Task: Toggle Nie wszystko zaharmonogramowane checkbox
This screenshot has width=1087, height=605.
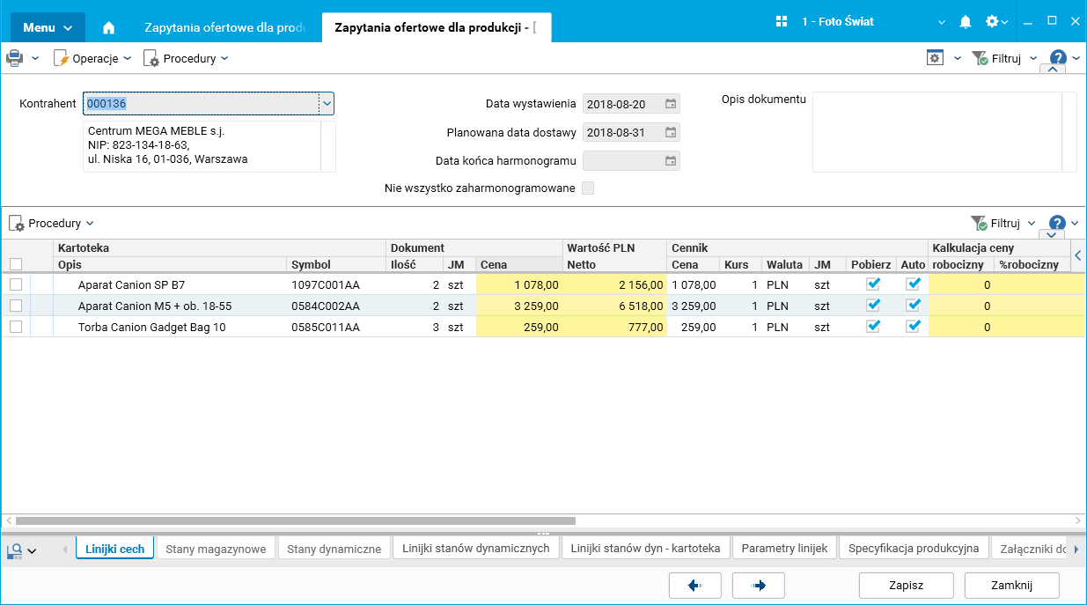Action: pyautogui.click(x=588, y=188)
